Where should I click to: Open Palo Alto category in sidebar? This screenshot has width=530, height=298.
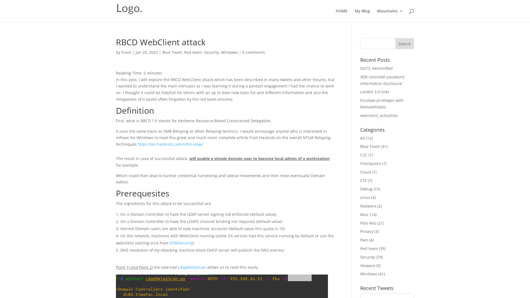[x=368, y=223]
